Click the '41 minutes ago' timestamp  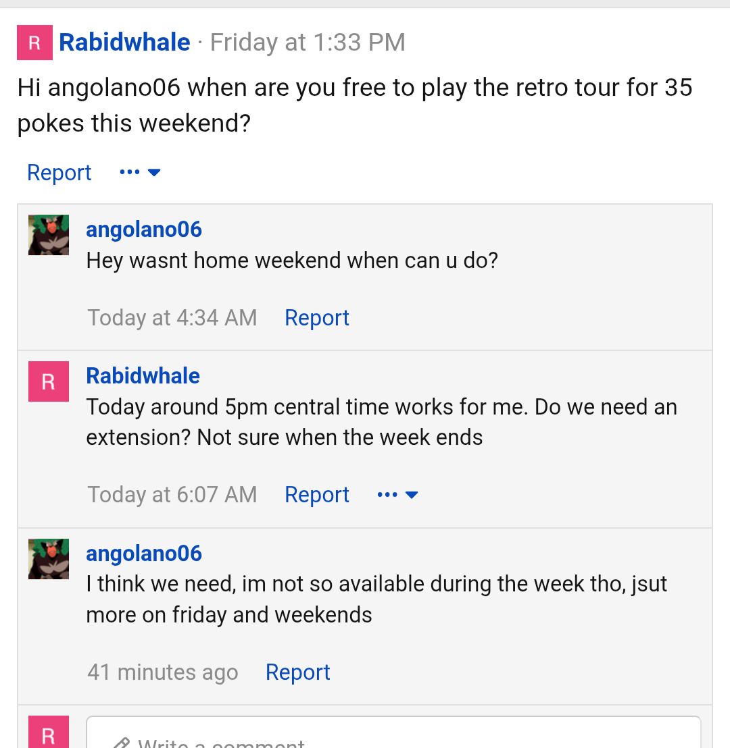tap(162, 672)
